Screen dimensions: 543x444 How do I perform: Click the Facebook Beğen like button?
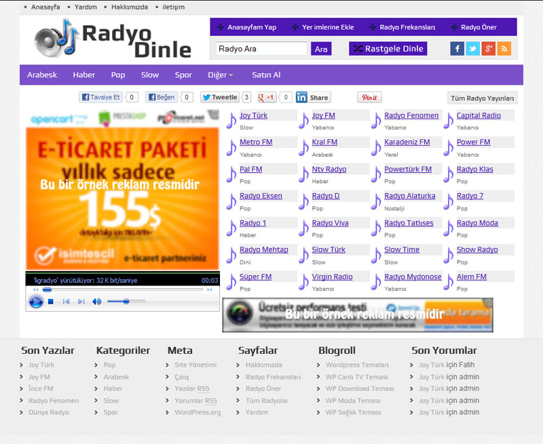click(162, 98)
